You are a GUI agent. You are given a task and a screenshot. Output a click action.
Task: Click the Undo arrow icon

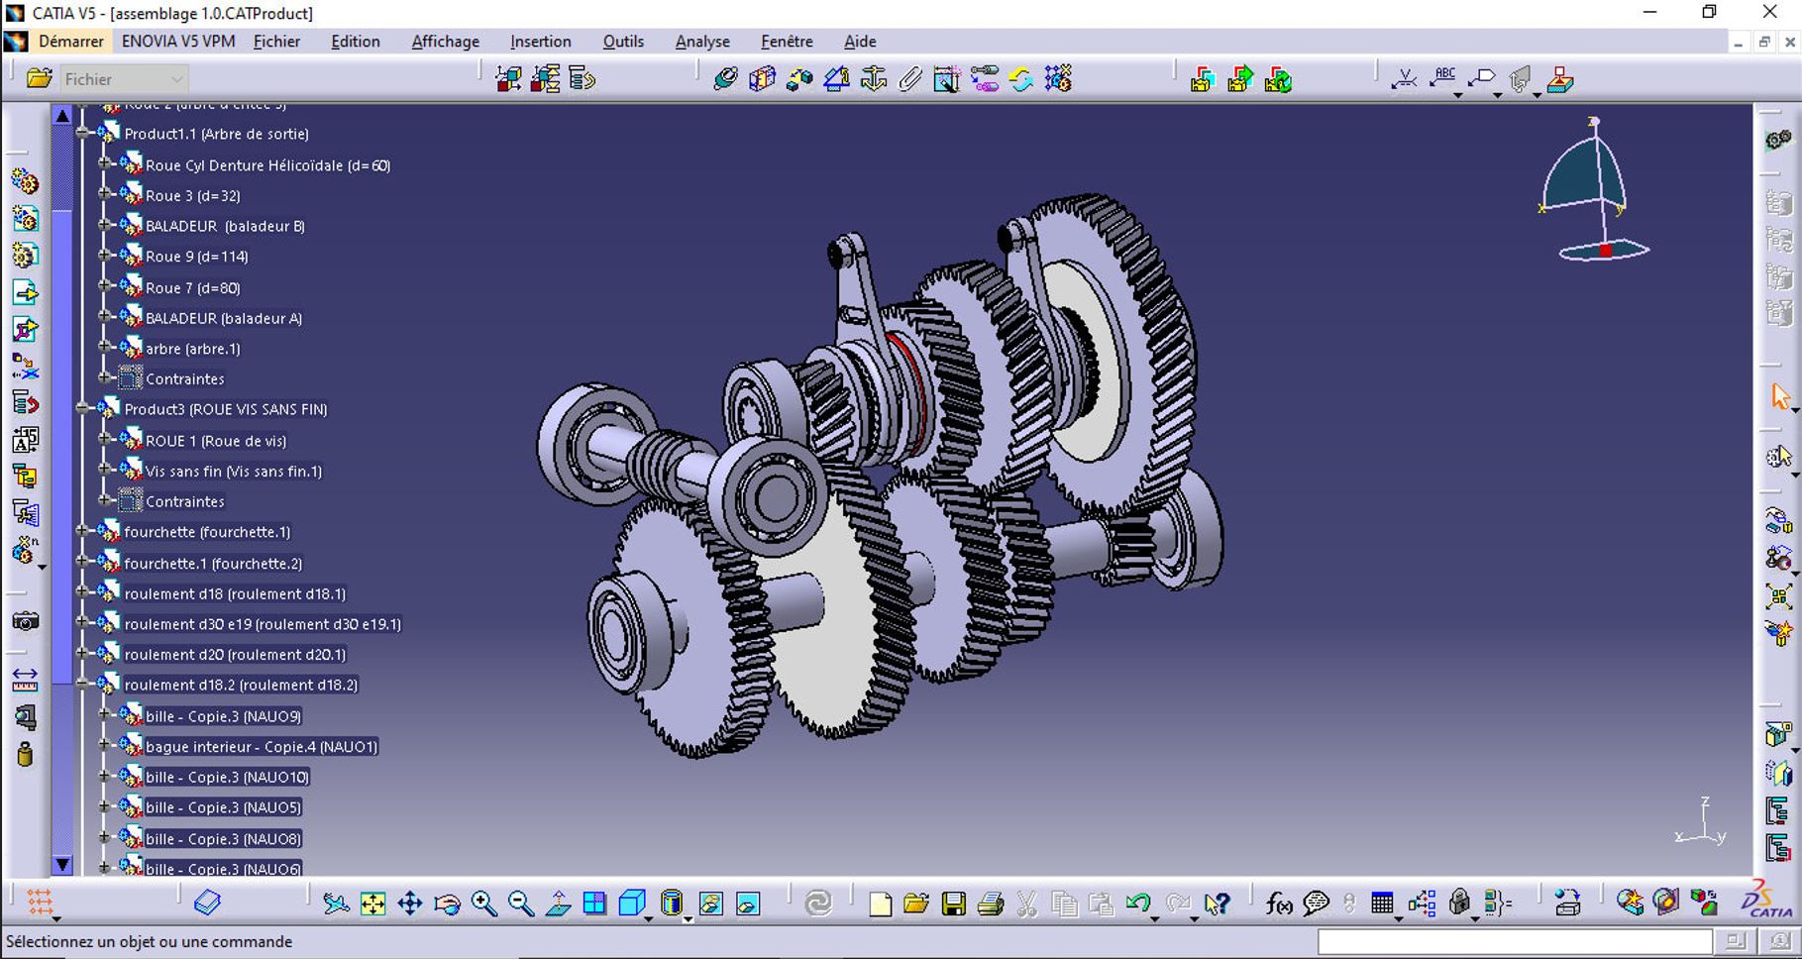click(x=1137, y=904)
